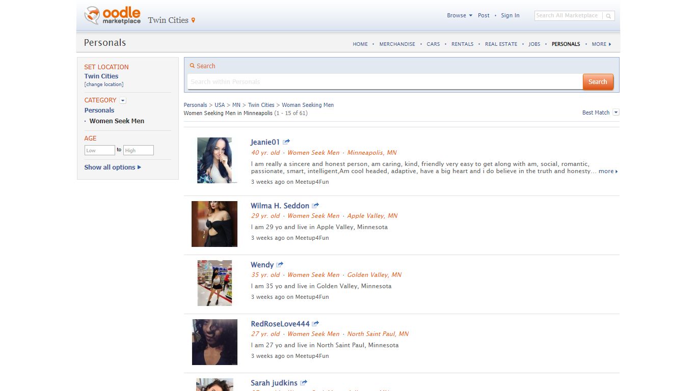Open the Browse dropdown in header
This screenshot has height=391, width=696.
point(460,15)
